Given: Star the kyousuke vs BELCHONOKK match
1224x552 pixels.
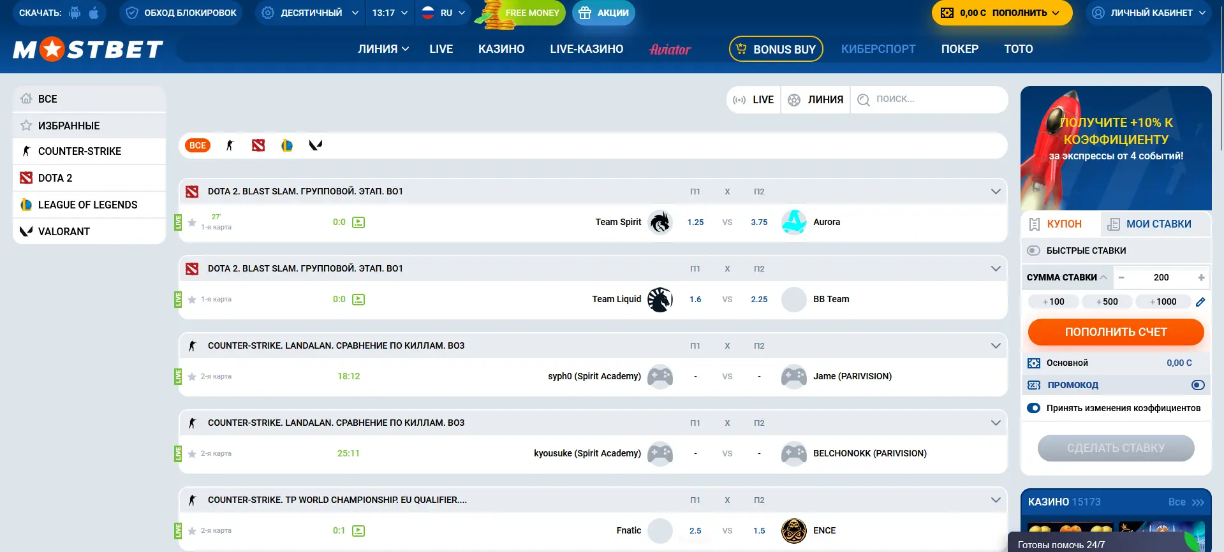Looking at the screenshot, I should [192, 454].
